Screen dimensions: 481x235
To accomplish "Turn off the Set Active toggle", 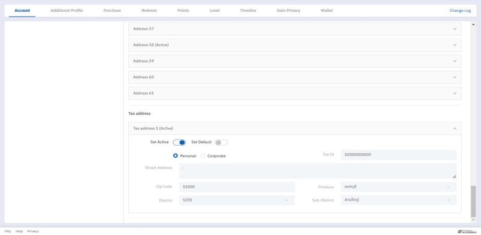I will coord(179,142).
